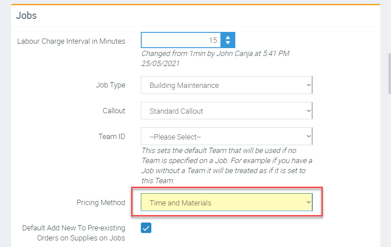
Task: Decrease the labour charge interval with down arrow
Action: point(227,43)
